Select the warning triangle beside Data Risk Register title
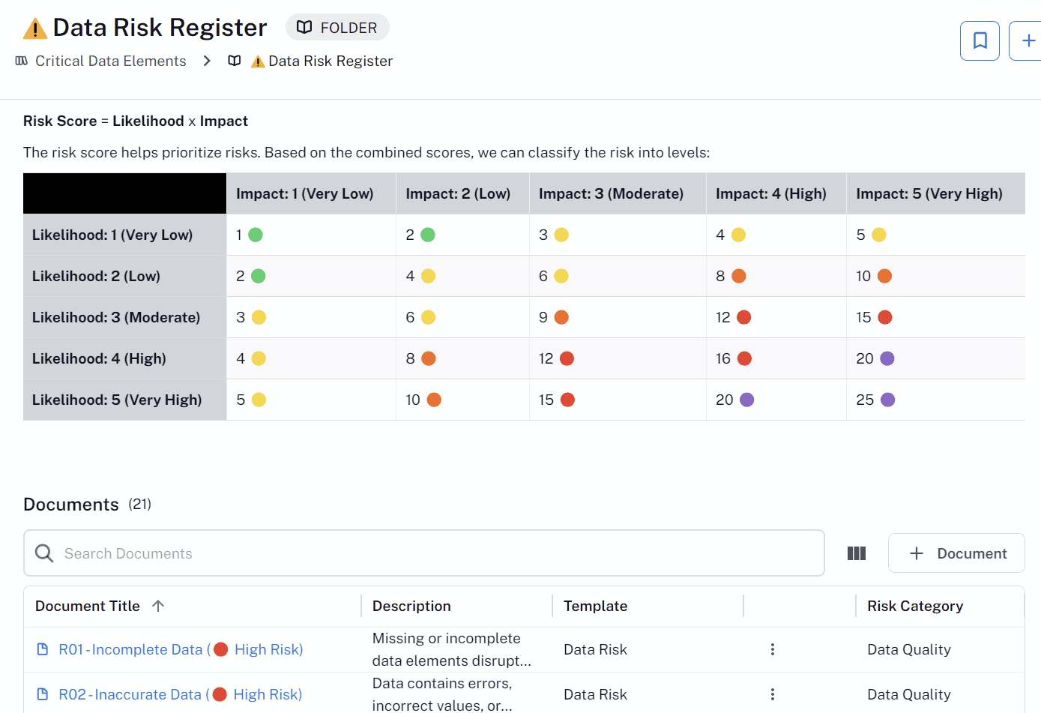The image size is (1041, 713). pyautogui.click(x=34, y=27)
